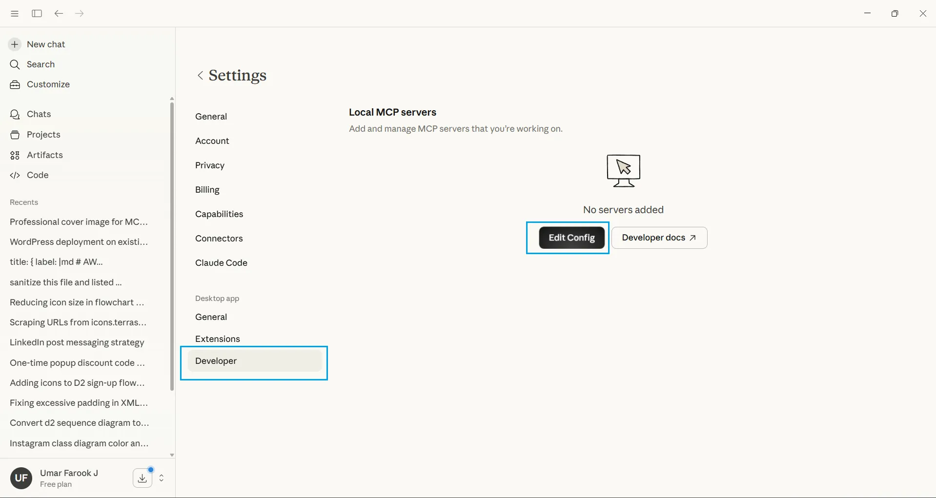Open the Projects section
Viewport: 936px width, 498px height.
click(x=43, y=135)
